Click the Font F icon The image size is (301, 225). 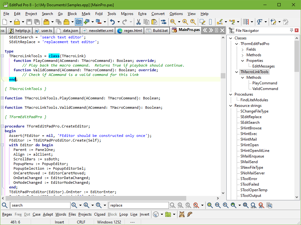[260, 22]
